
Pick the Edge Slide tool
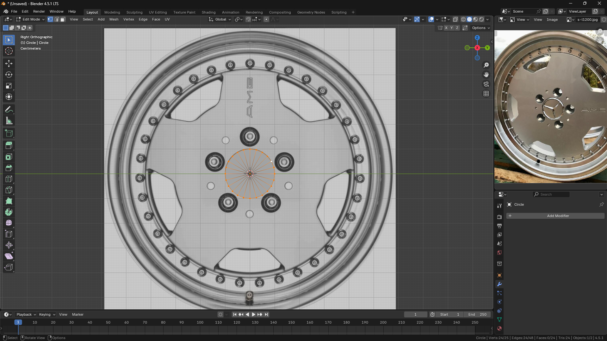[x=9, y=234]
